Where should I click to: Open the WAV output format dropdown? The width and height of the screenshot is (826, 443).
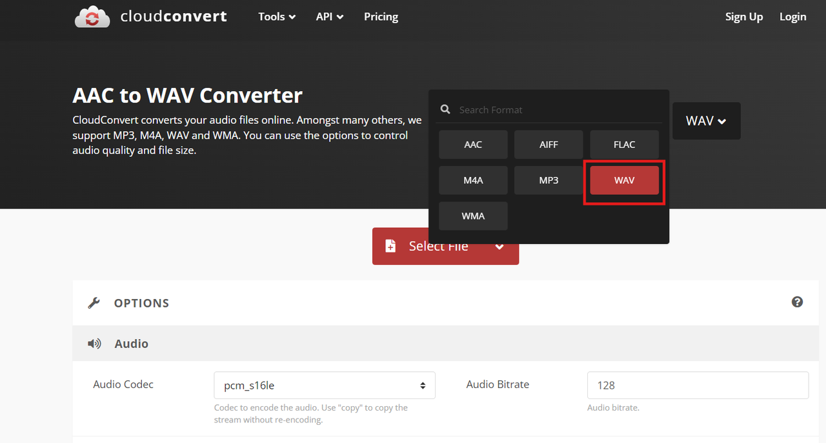(x=706, y=121)
